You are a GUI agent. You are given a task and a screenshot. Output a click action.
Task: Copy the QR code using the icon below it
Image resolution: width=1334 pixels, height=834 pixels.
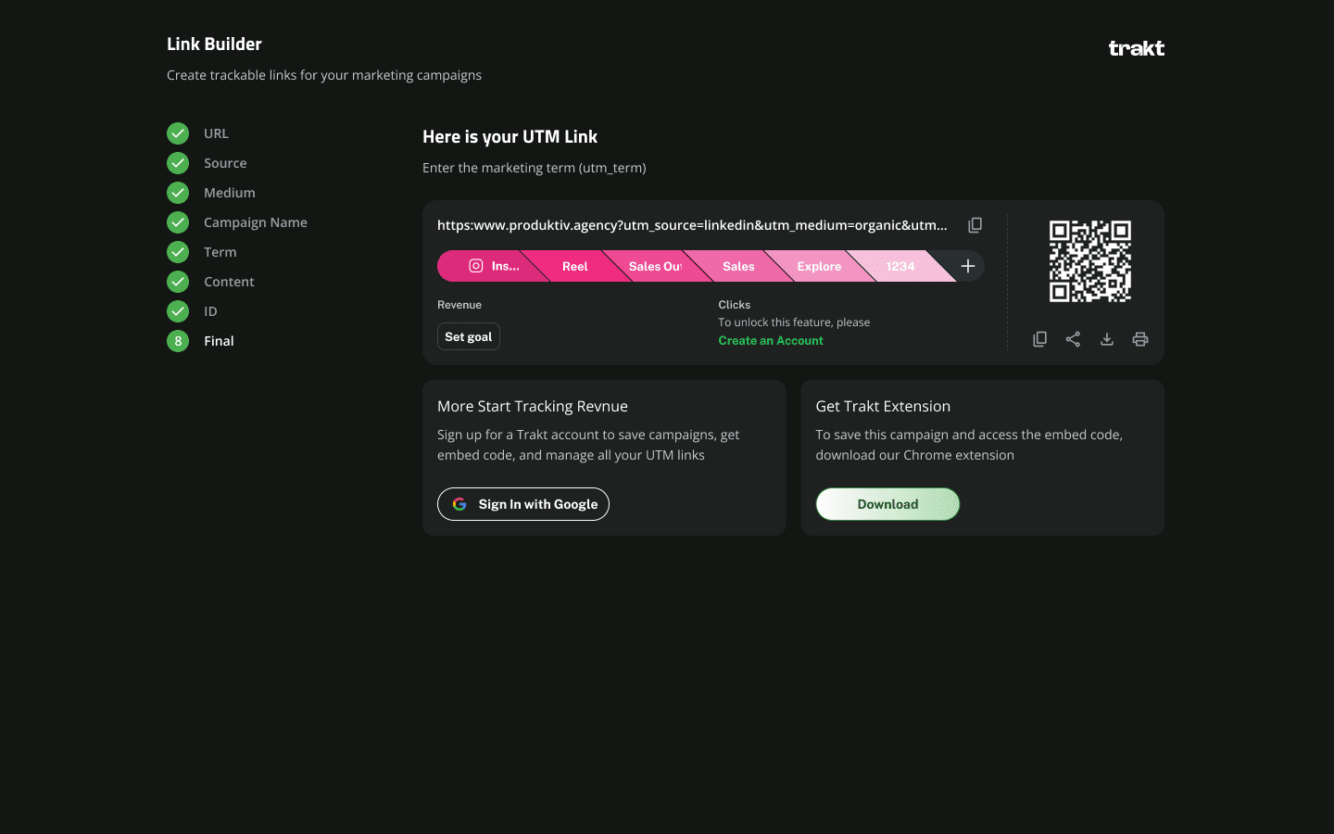pyautogui.click(x=1039, y=339)
